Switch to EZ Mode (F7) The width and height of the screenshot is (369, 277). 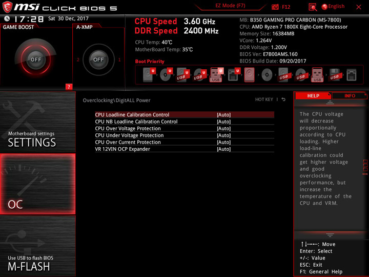pos(230,6)
